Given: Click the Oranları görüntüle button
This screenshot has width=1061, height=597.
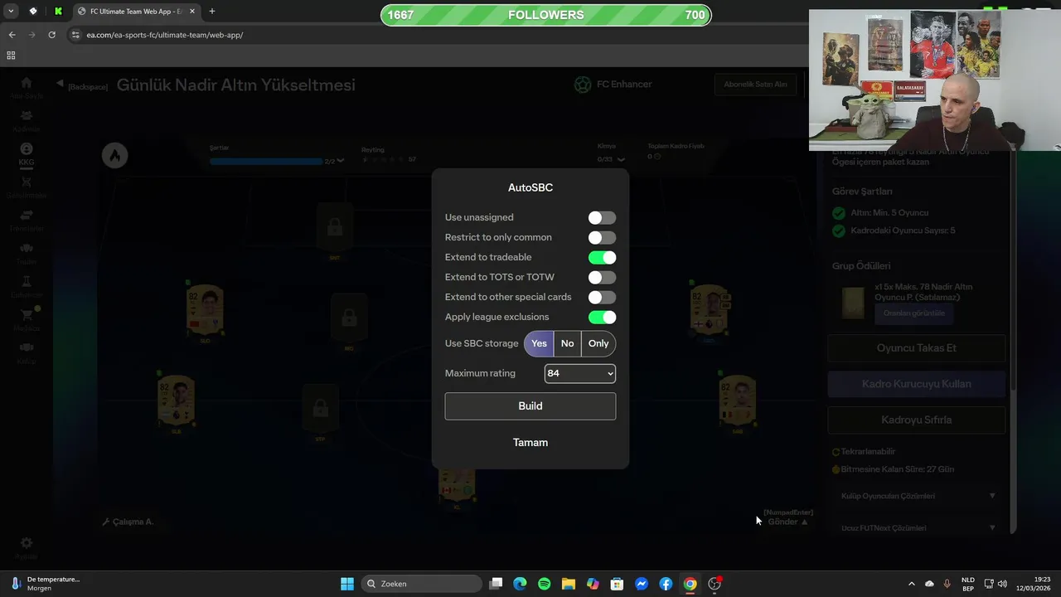Looking at the screenshot, I should [913, 313].
